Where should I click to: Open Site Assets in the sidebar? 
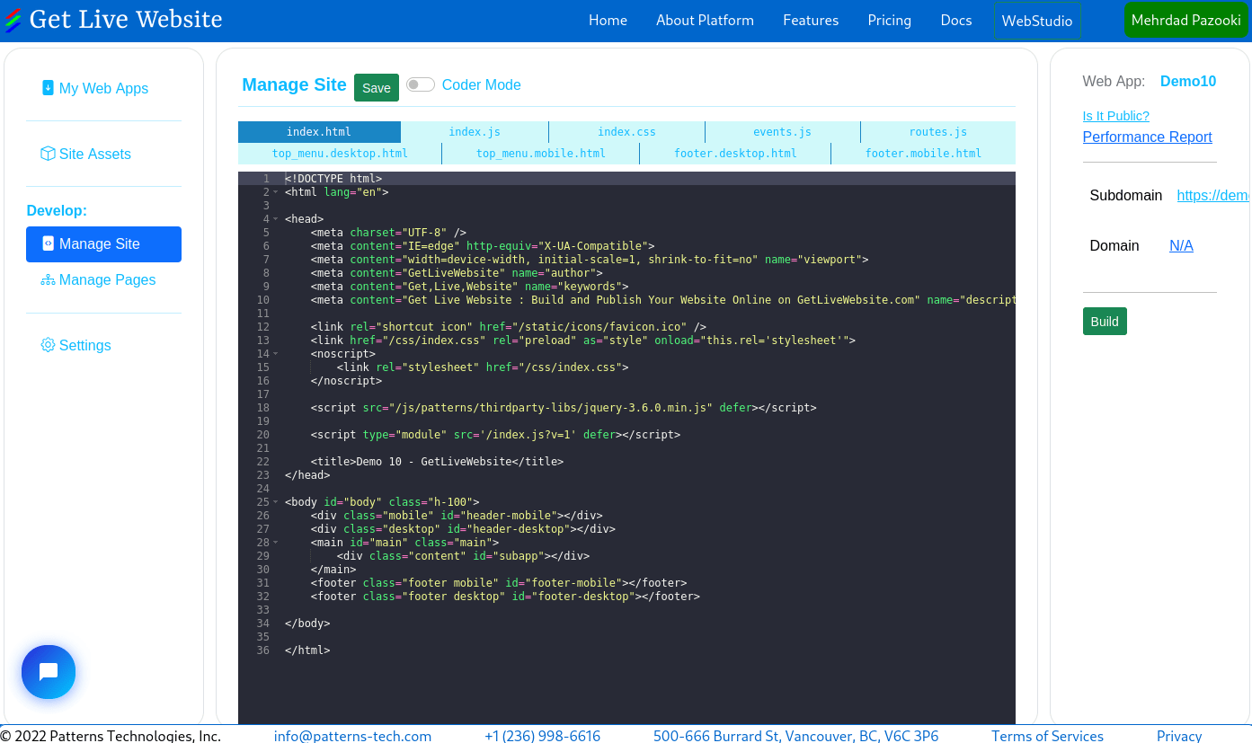click(104, 154)
